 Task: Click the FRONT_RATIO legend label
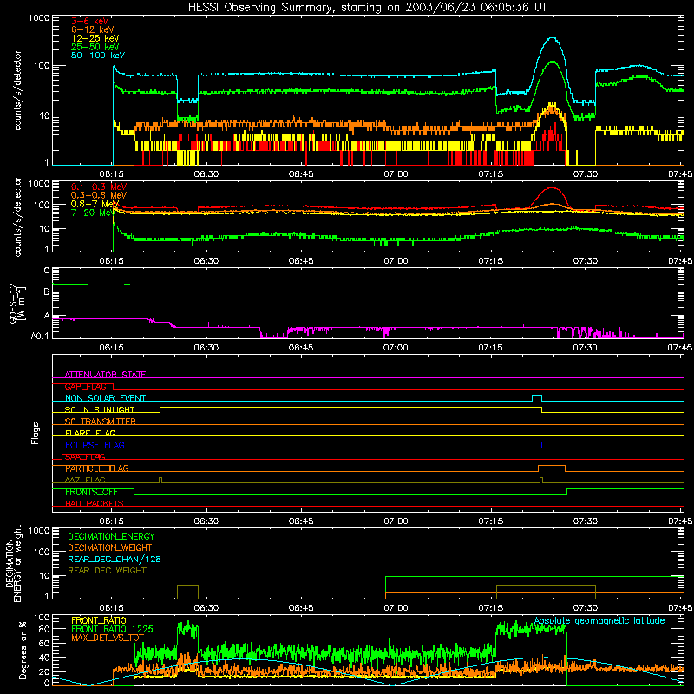click(x=99, y=620)
